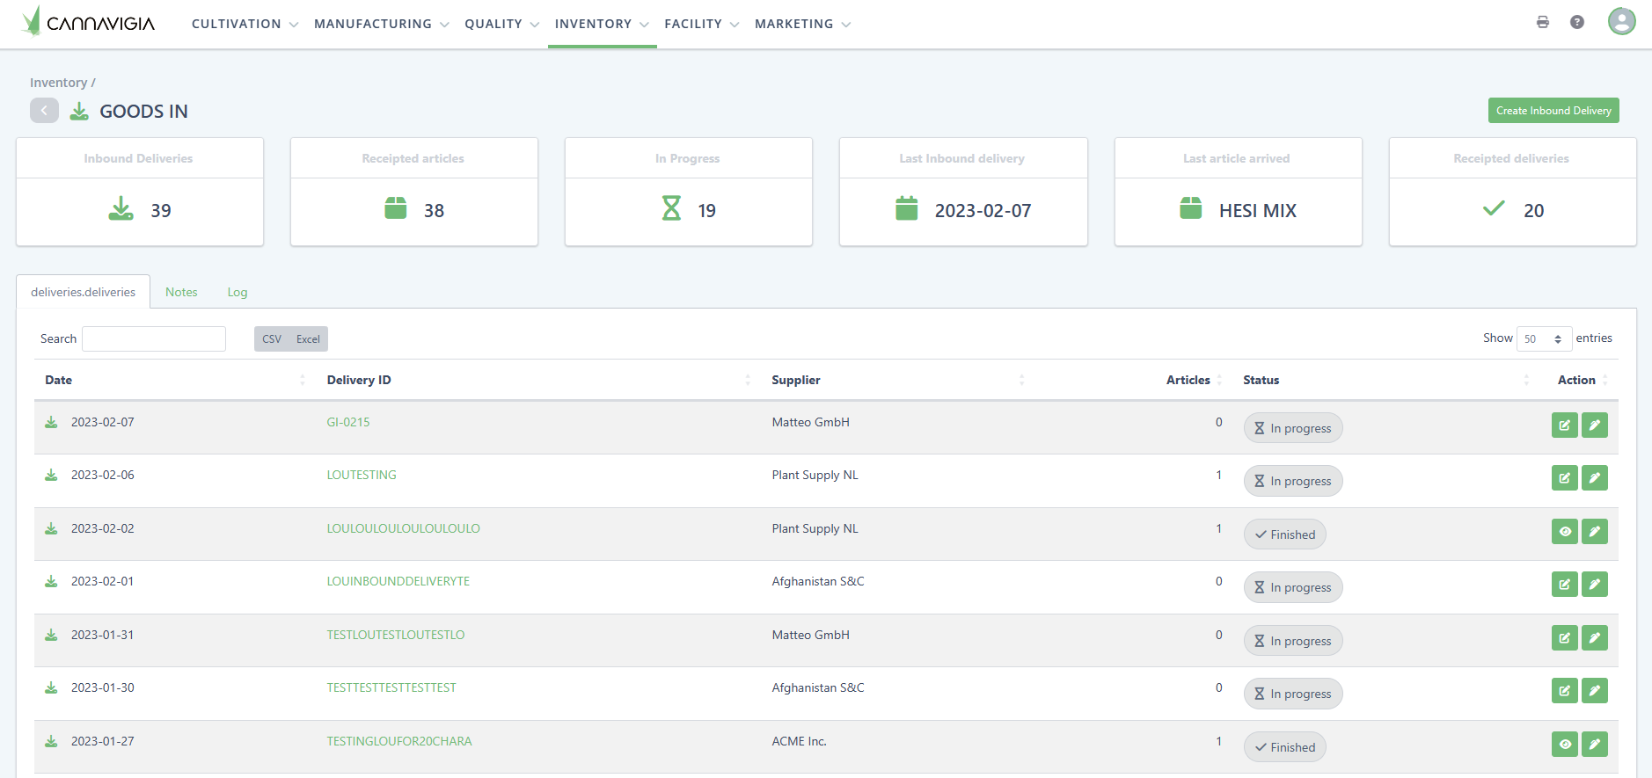This screenshot has width=1652, height=778.
Task: Open the Show entries count dropdown
Action: click(x=1544, y=338)
